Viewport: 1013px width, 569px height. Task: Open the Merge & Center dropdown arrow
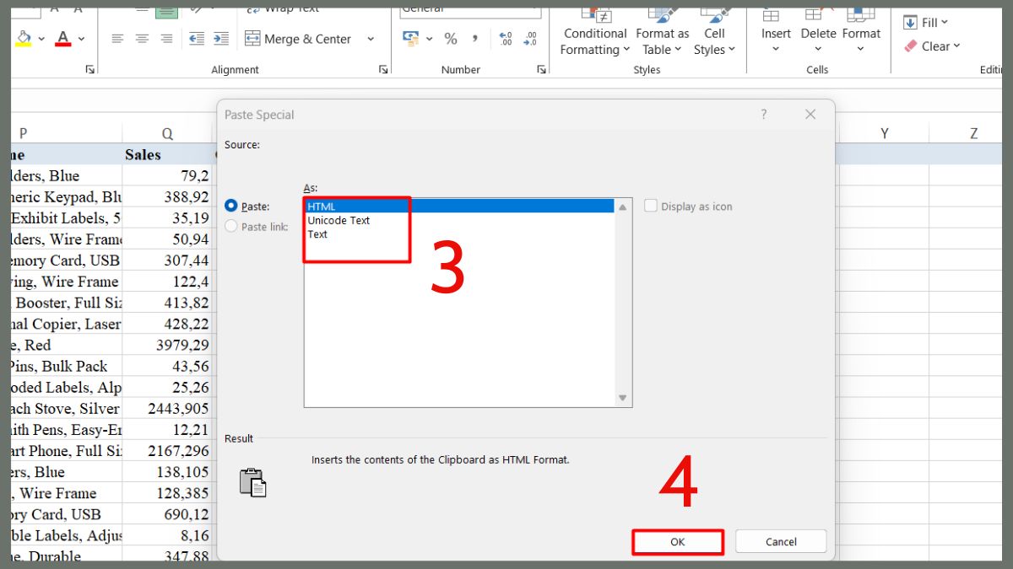[370, 39]
